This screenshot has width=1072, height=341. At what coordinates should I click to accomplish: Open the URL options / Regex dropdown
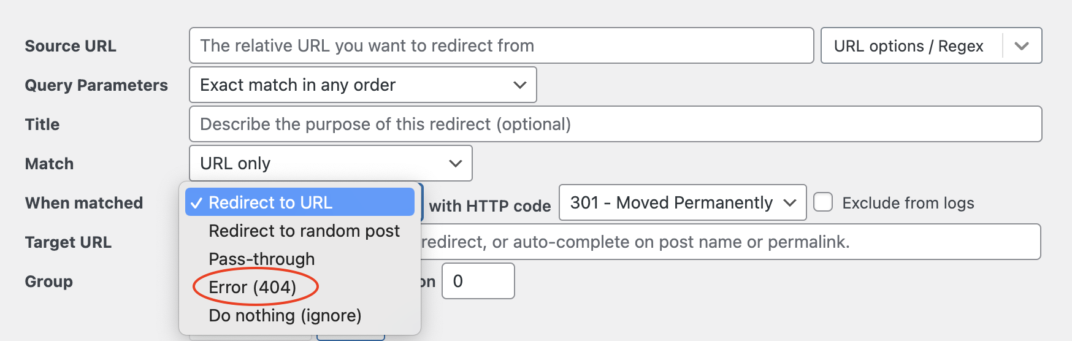[x=930, y=46]
